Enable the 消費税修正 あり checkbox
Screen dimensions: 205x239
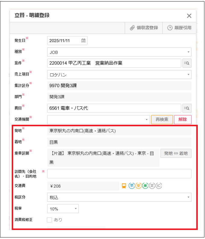(50, 220)
